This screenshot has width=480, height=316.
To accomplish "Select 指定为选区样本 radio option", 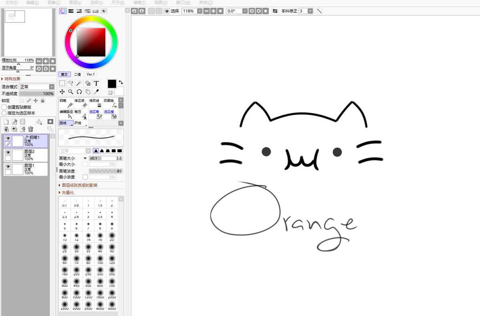I will coord(4,113).
